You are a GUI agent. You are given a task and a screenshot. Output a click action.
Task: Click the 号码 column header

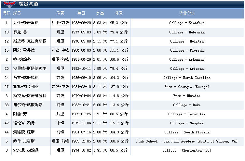7,13
